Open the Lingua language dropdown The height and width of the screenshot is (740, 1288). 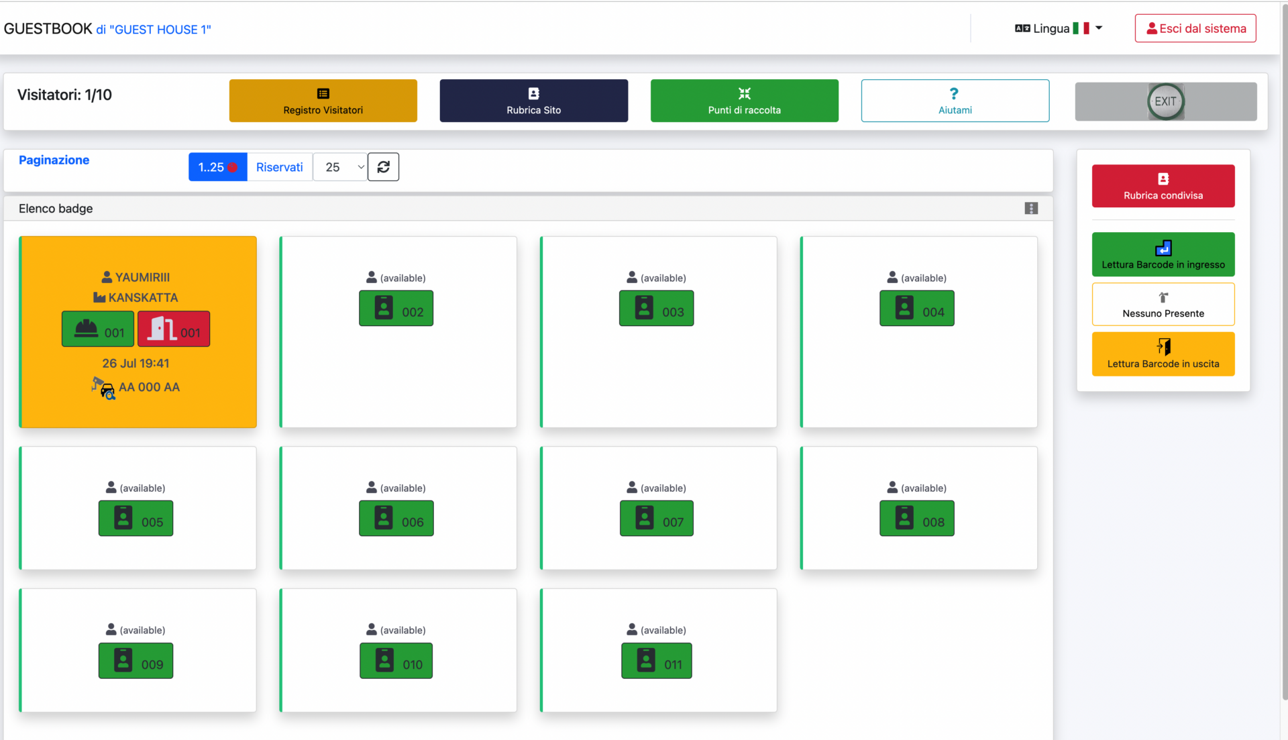click(x=1059, y=28)
